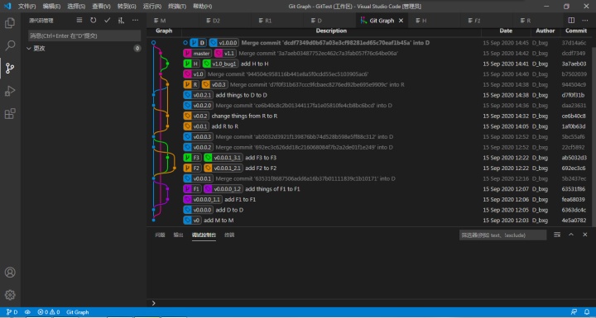
Task: Click the eye icon in status bar
Action: point(27,312)
